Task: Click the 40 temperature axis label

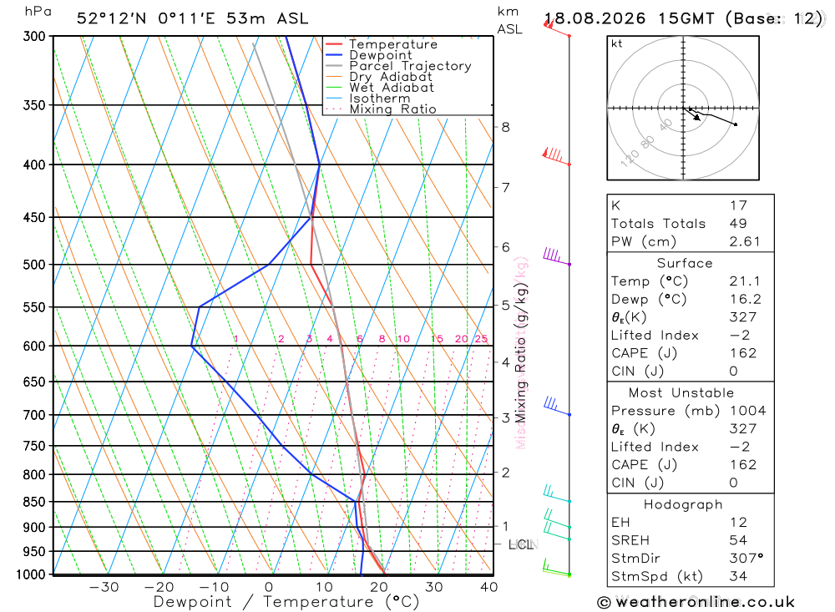Action: pos(488,587)
